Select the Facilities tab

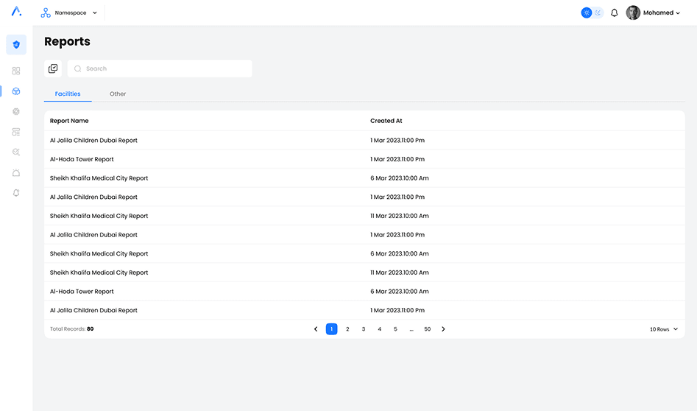click(x=68, y=94)
